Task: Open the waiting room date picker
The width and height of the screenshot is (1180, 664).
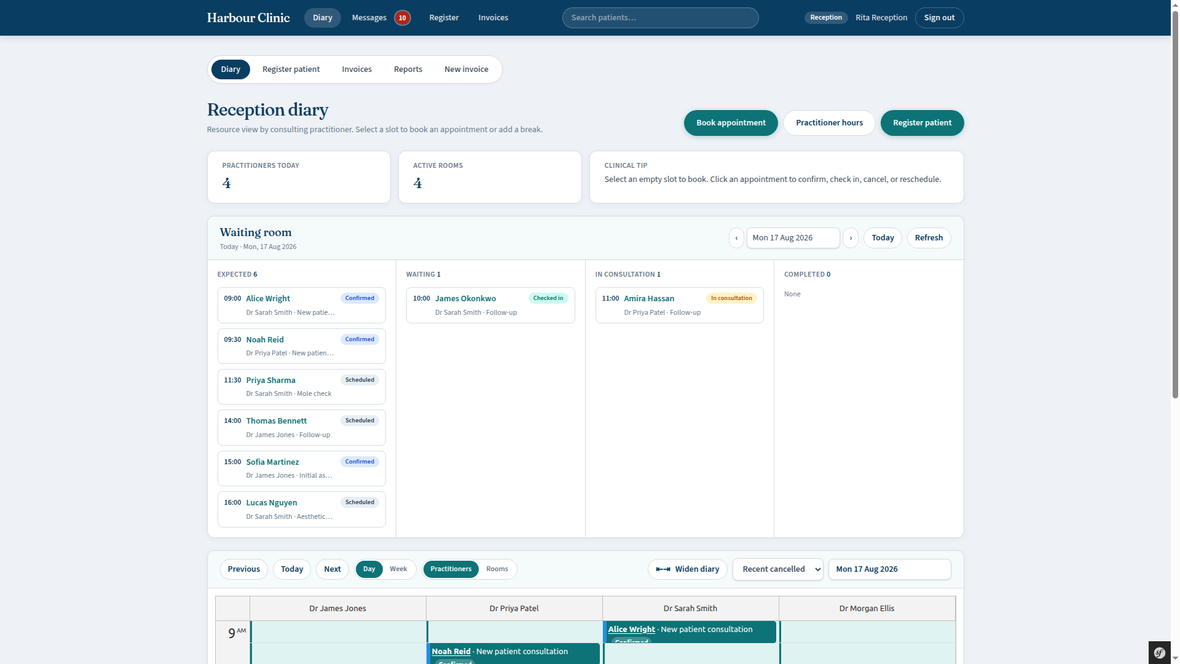Action: click(793, 238)
